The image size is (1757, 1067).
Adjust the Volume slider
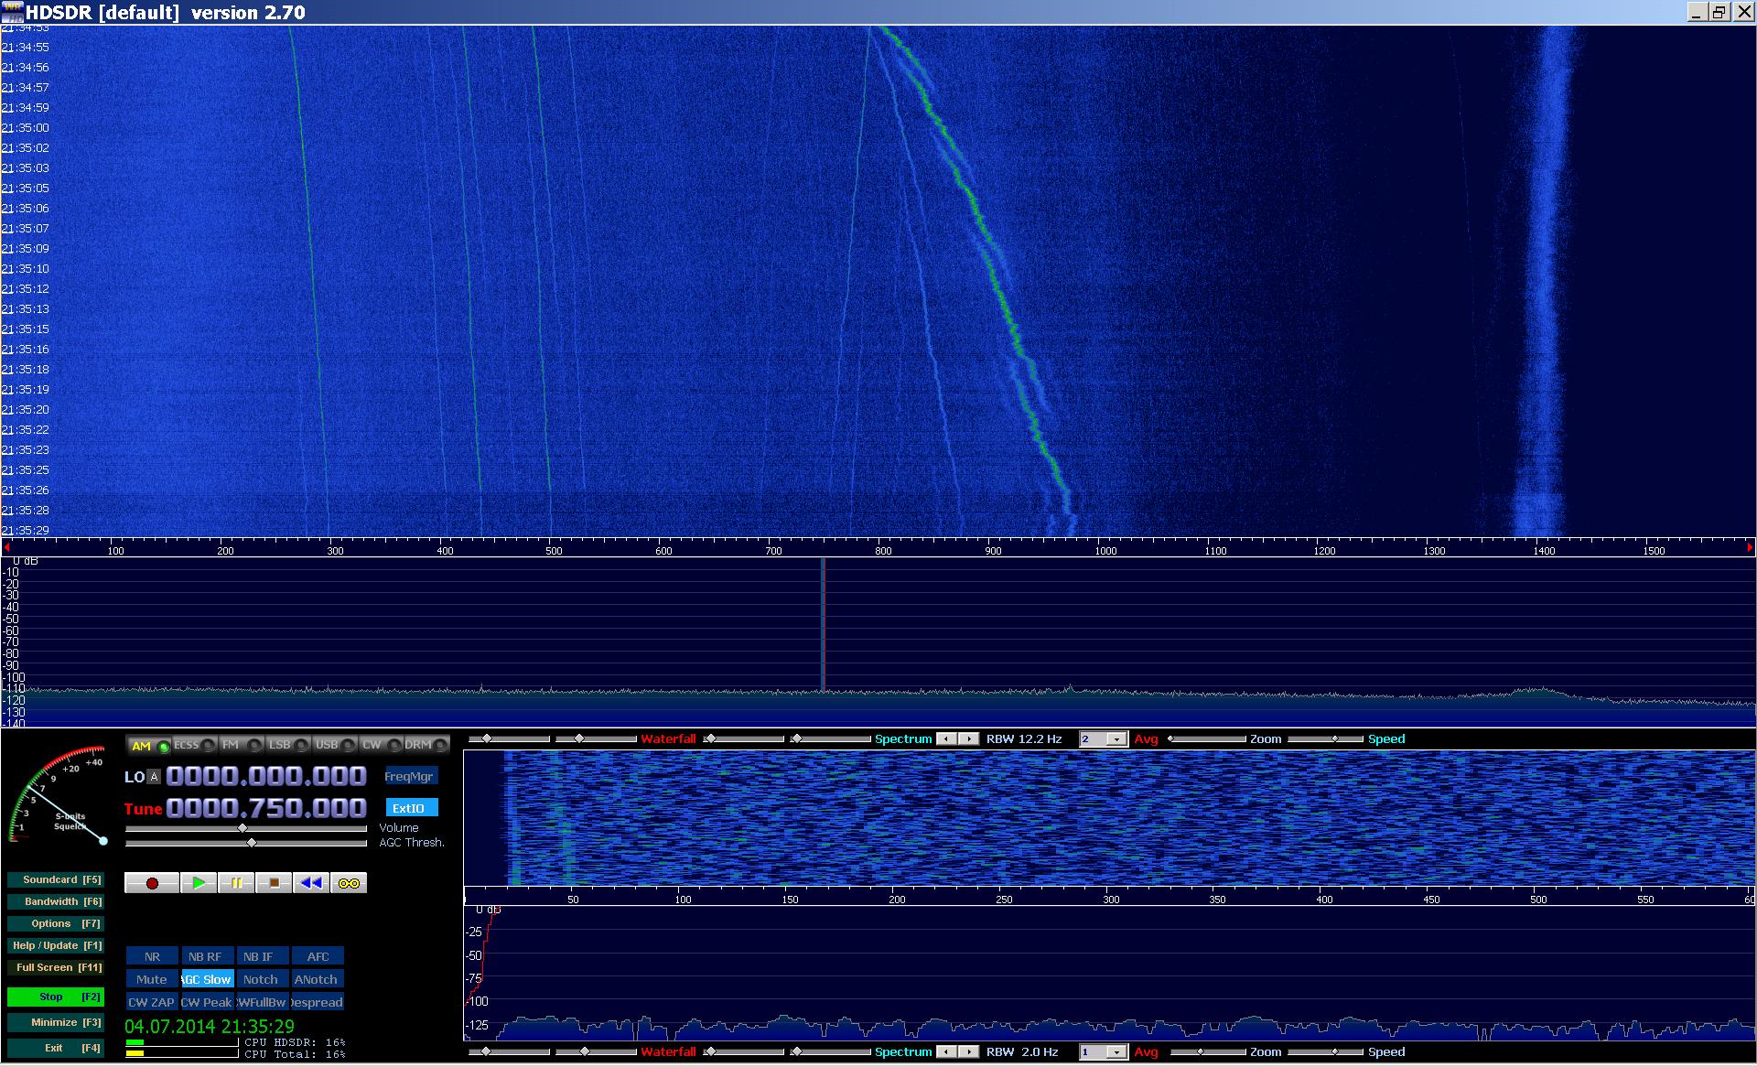(x=246, y=828)
